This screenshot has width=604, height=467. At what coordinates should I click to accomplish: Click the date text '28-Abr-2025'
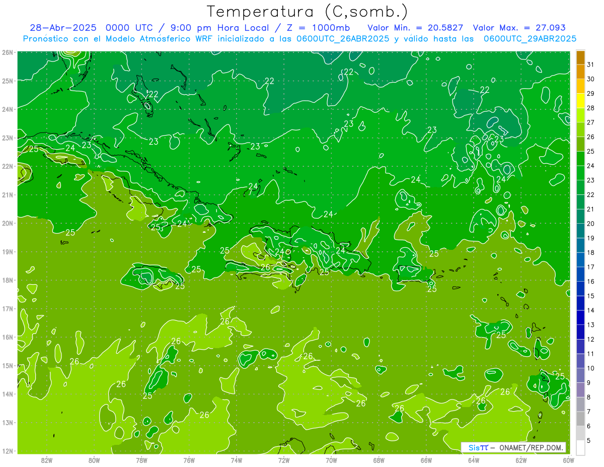coord(63,28)
